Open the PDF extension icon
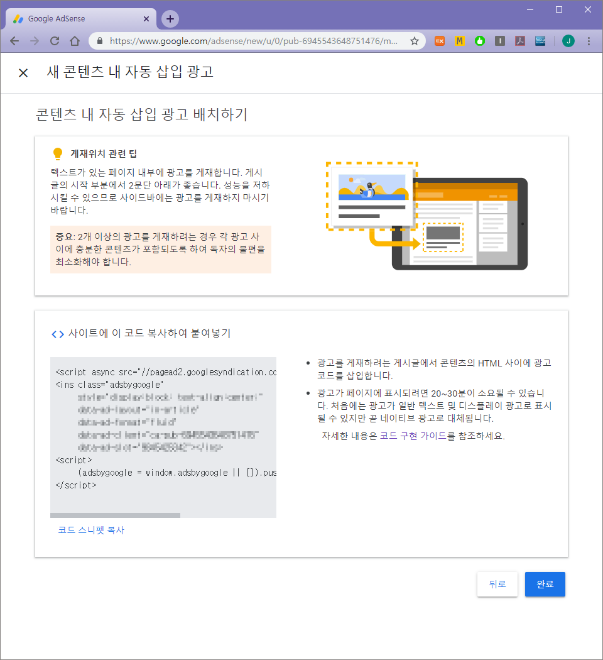Viewport: 603px width, 660px height. (x=520, y=41)
